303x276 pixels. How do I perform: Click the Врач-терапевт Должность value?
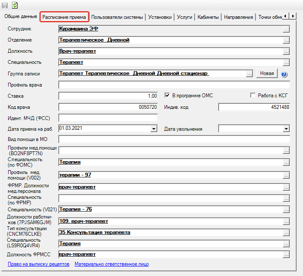pyautogui.click(x=78, y=51)
